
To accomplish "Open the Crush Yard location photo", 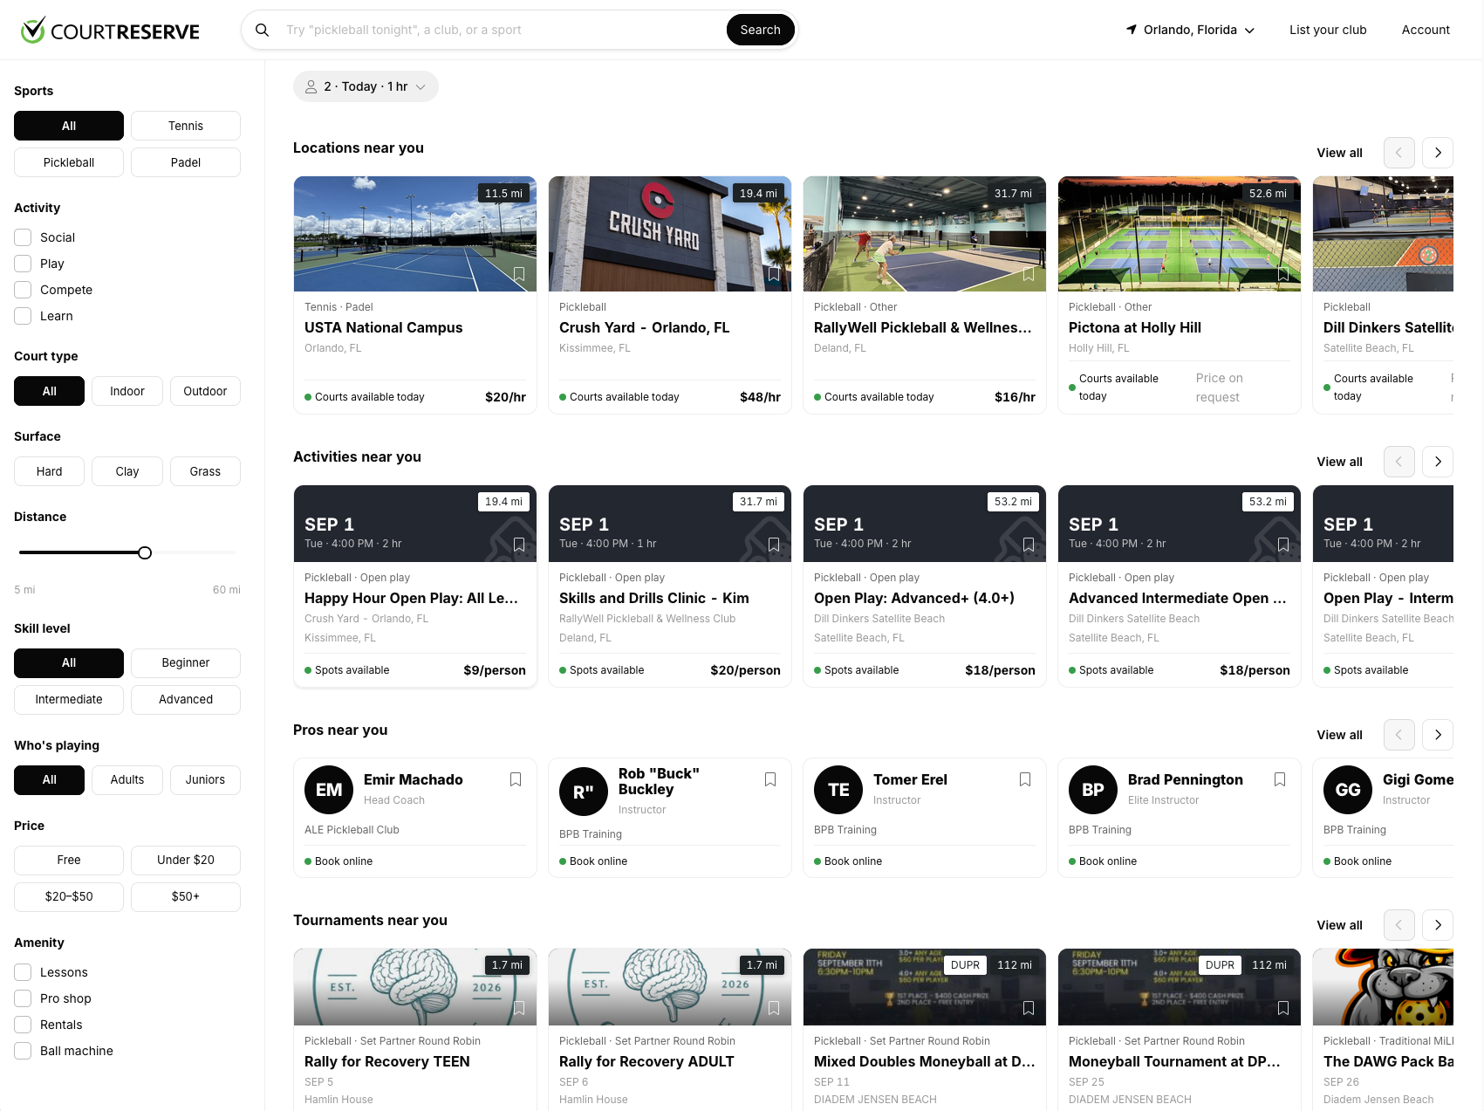I will coord(670,234).
